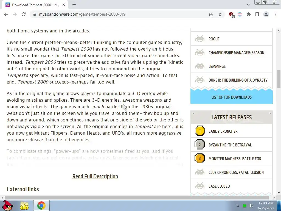Click the vertical scrollbar thumb
Viewport: 281px width, 211px height.
point(279,79)
